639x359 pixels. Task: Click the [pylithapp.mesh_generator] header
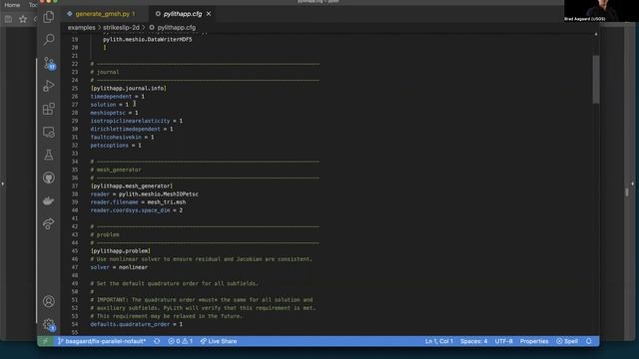pyautogui.click(x=132, y=186)
